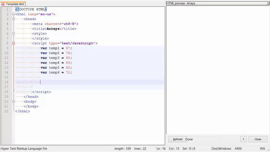Click the temp3 variable name
270x152 pixels.
pos(54,58)
